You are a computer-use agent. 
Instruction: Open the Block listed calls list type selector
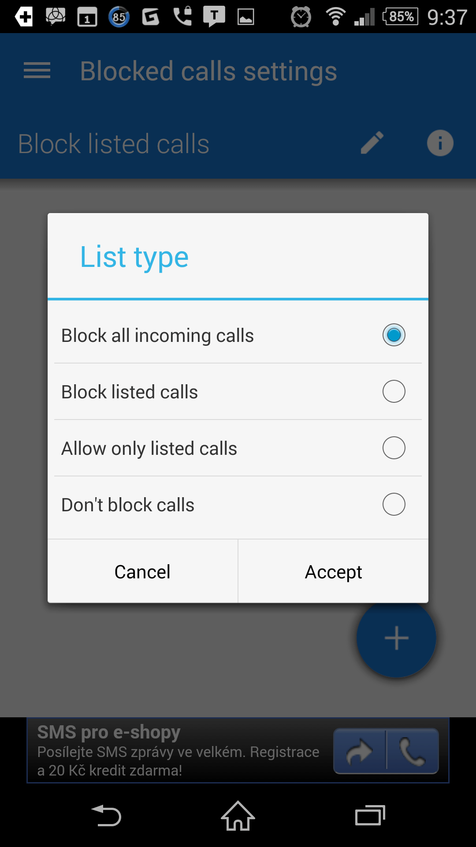(x=114, y=144)
